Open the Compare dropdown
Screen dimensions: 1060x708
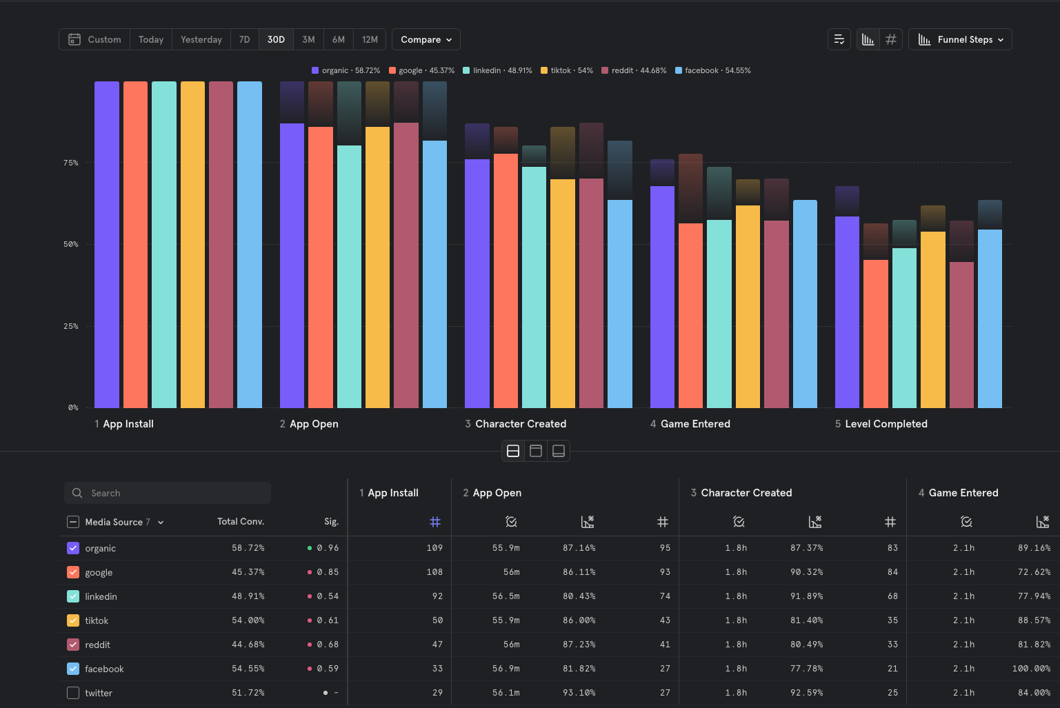pyautogui.click(x=426, y=39)
